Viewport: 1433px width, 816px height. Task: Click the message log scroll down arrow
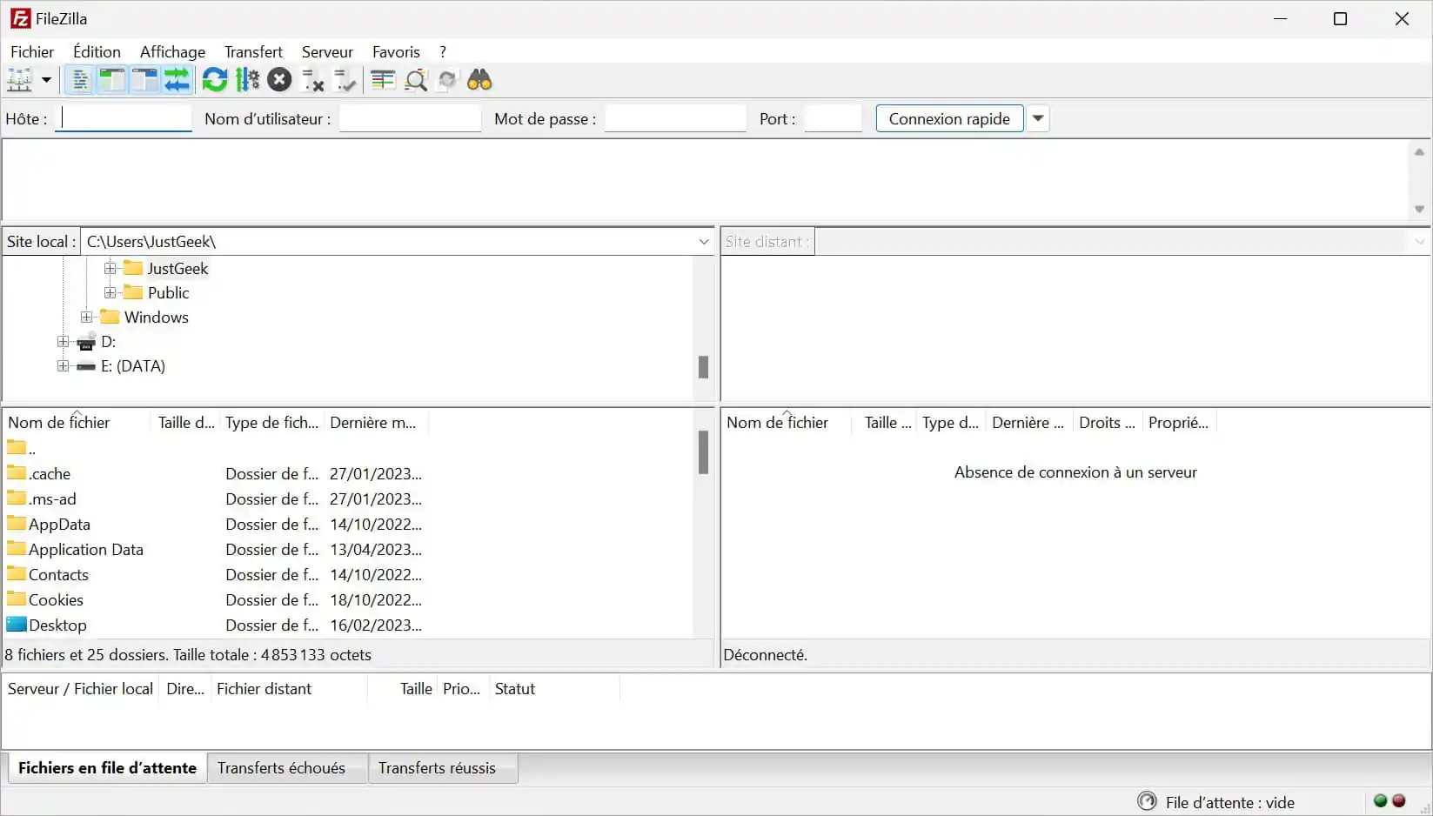(x=1419, y=210)
